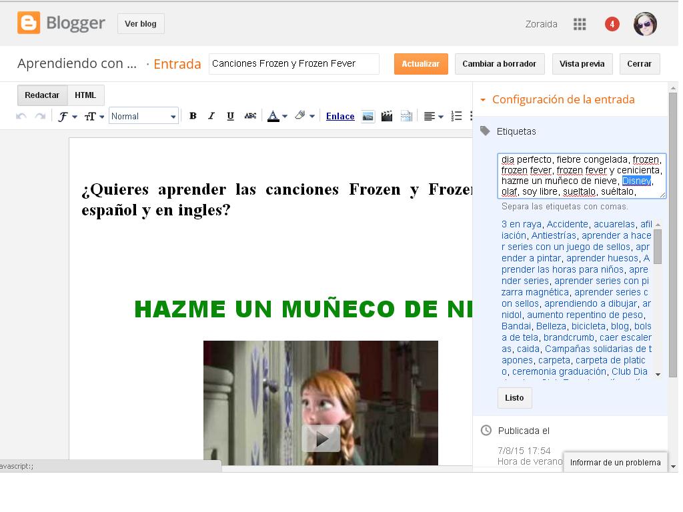Click the clock icon beside Publicada el
Image resolution: width=683 pixels, height=512 pixels.
[486, 431]
